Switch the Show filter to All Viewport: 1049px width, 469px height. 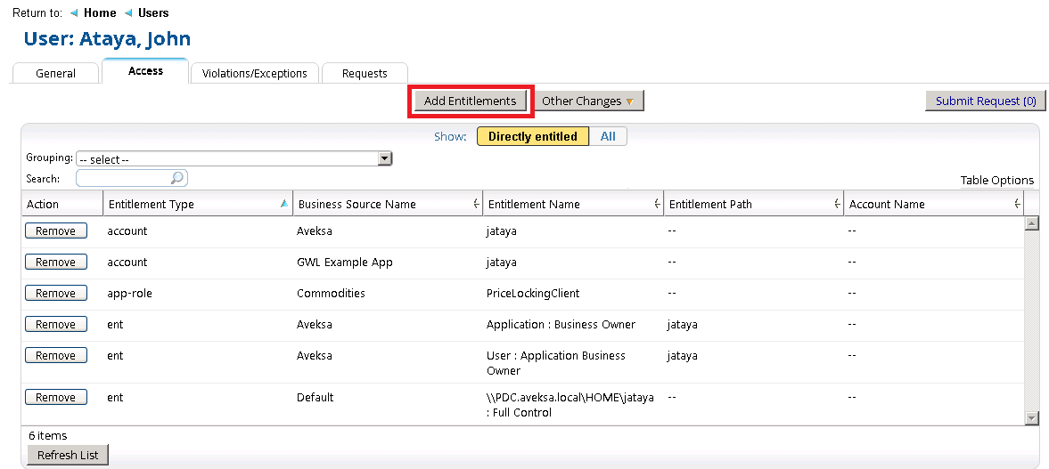tap(608, 136)
